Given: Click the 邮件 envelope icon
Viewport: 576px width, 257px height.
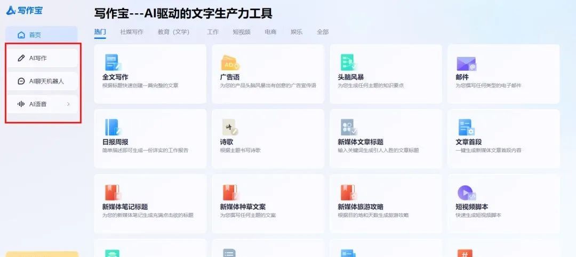Looking at the screenshot, I should 466,64.
